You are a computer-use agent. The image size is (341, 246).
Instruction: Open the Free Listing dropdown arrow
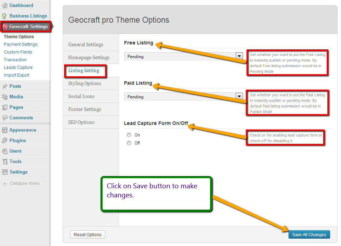(x=239, y=56)
